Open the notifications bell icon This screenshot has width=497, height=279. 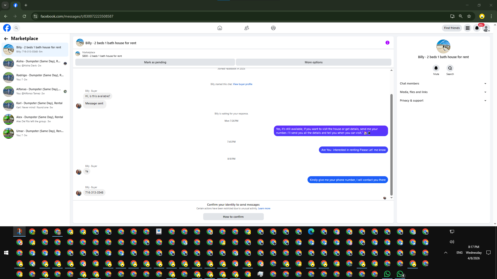click(x=477, y=28)
